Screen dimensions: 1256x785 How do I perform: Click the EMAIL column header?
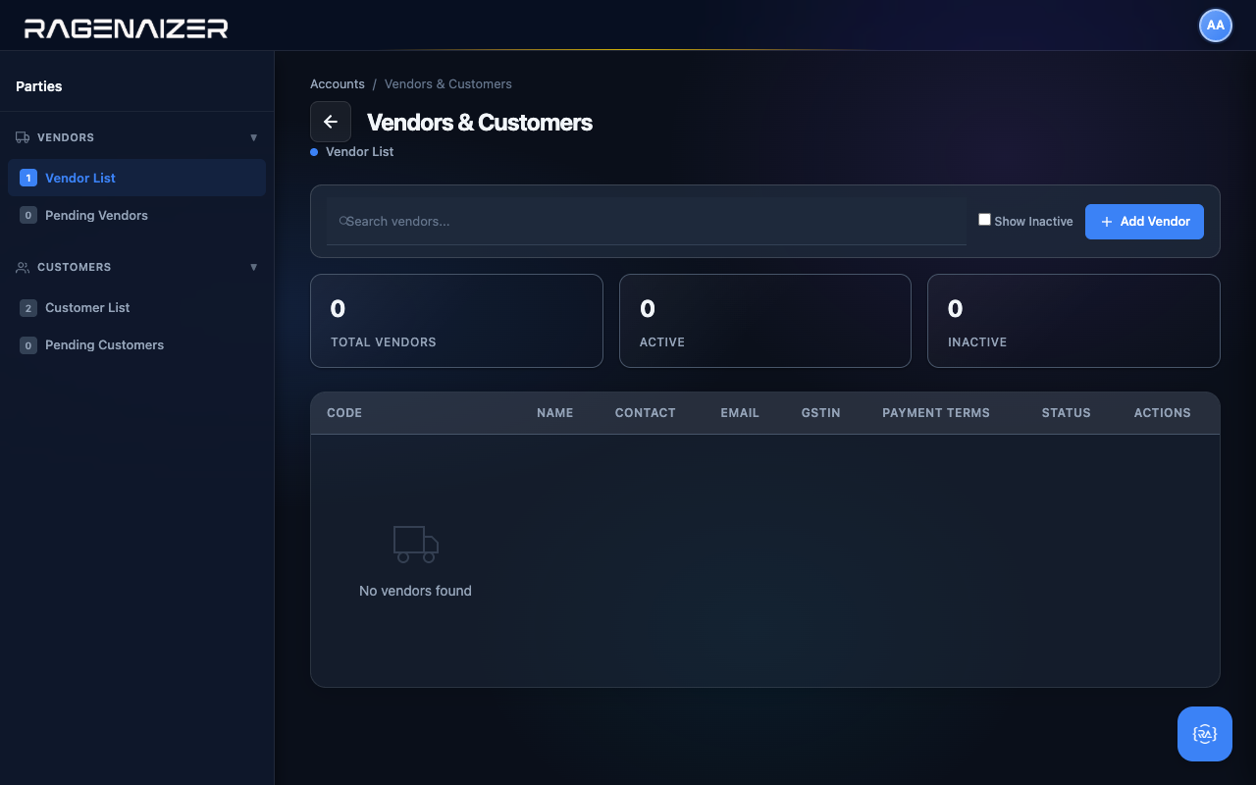(x=740, y=413)
